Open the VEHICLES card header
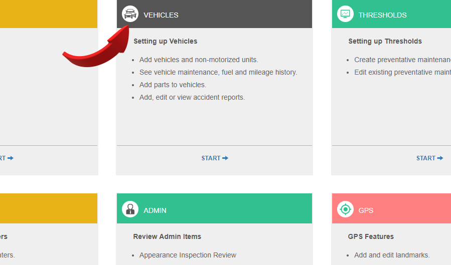The image size is (451, 265). click(214, 14)
